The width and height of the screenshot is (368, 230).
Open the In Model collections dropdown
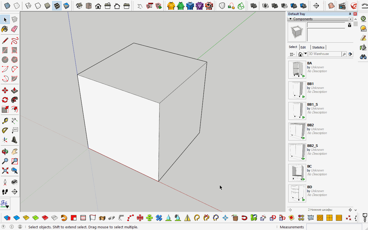point(306,54)
